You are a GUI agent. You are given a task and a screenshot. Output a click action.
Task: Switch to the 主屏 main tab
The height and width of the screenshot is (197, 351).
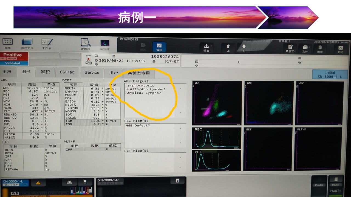point(7,72)
